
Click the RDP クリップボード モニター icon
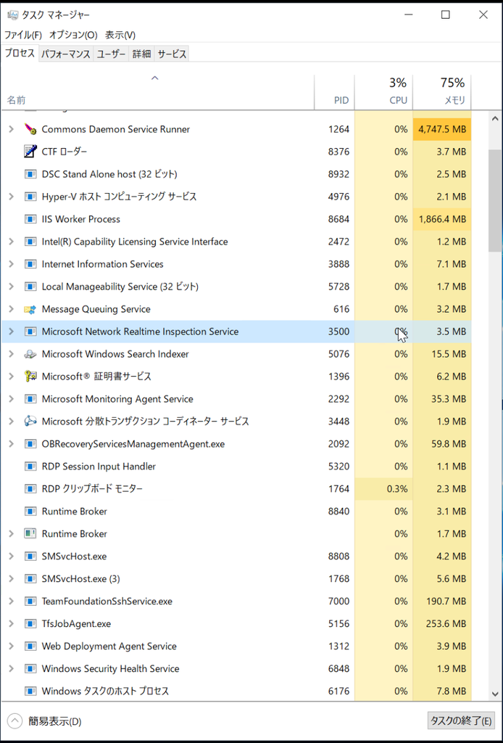(30, 488)
